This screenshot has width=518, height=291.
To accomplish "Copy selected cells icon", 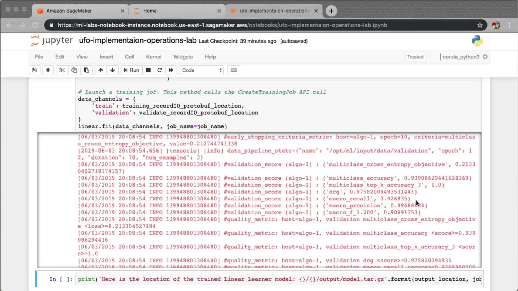I will click(x=74, y=70).
